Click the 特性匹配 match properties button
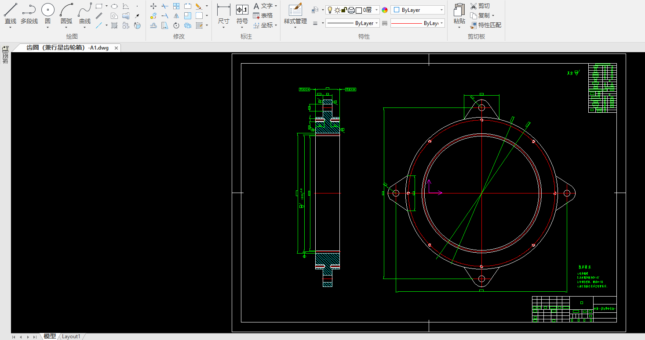 click(x=485, y=25)
